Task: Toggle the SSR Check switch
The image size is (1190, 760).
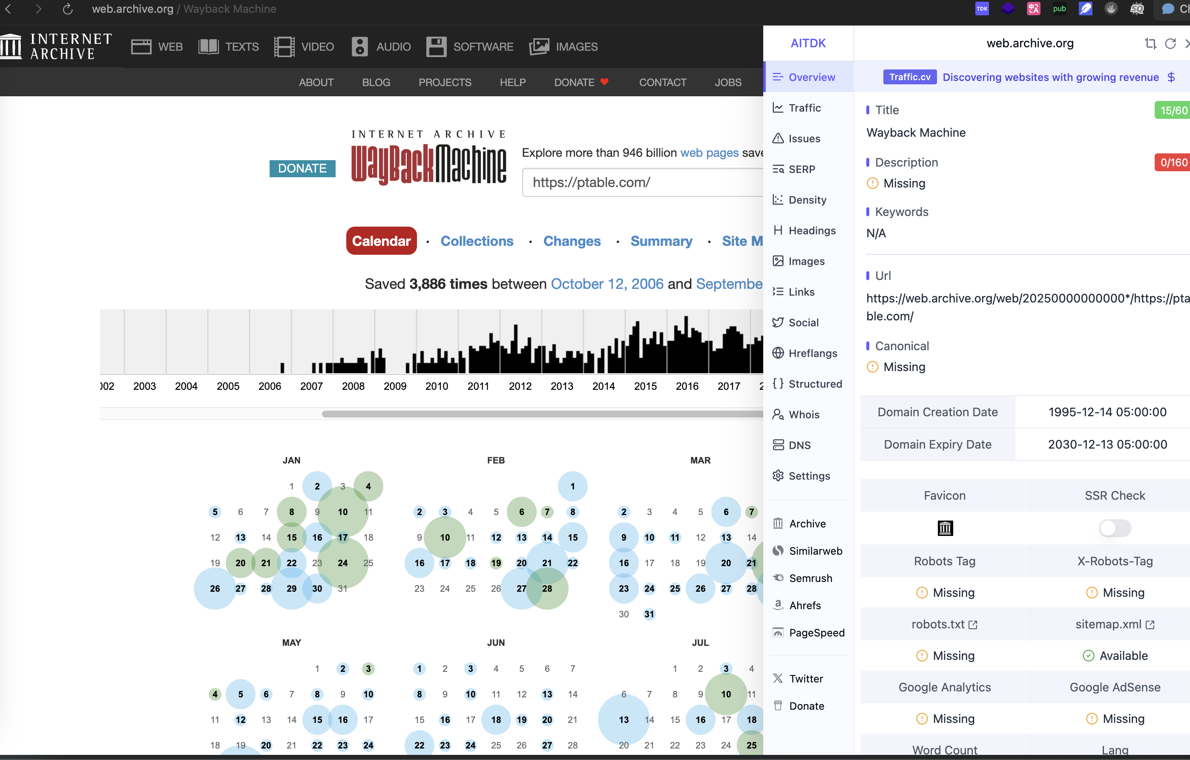Action: [1114, 528]
